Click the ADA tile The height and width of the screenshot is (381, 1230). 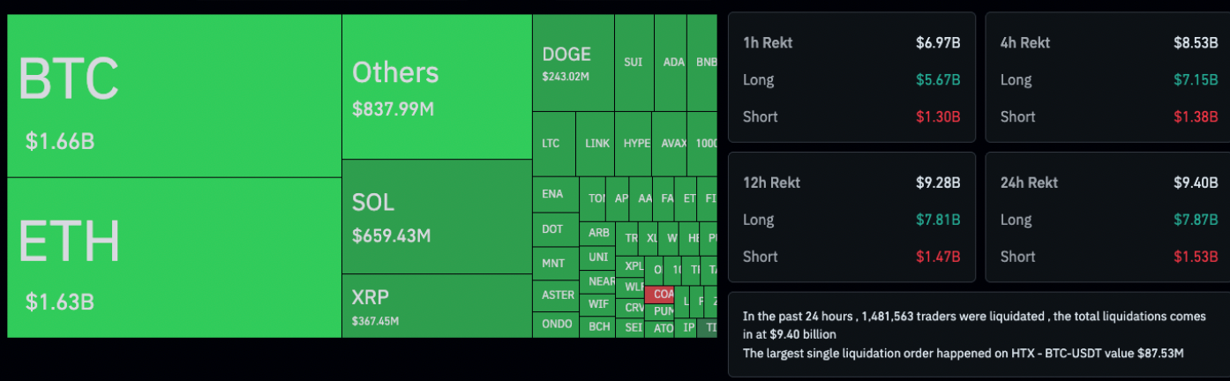[x=673, y=63]
